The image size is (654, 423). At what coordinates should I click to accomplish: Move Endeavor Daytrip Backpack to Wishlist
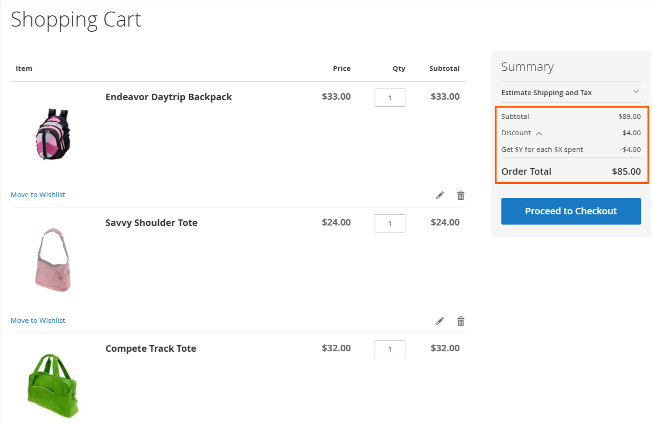(x=38, y=195)
